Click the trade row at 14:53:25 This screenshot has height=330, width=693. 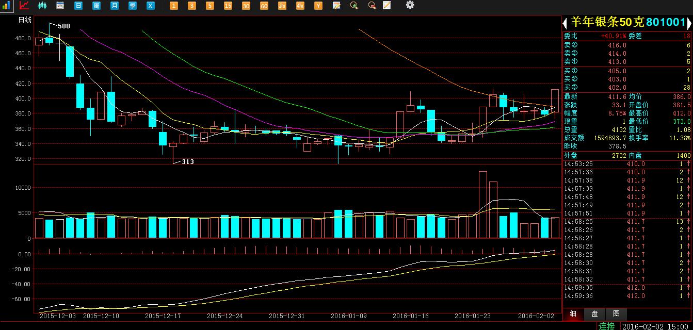[627, 164]
